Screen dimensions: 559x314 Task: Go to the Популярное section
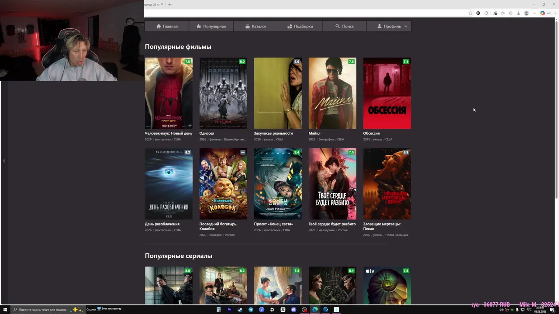[211, 26]
